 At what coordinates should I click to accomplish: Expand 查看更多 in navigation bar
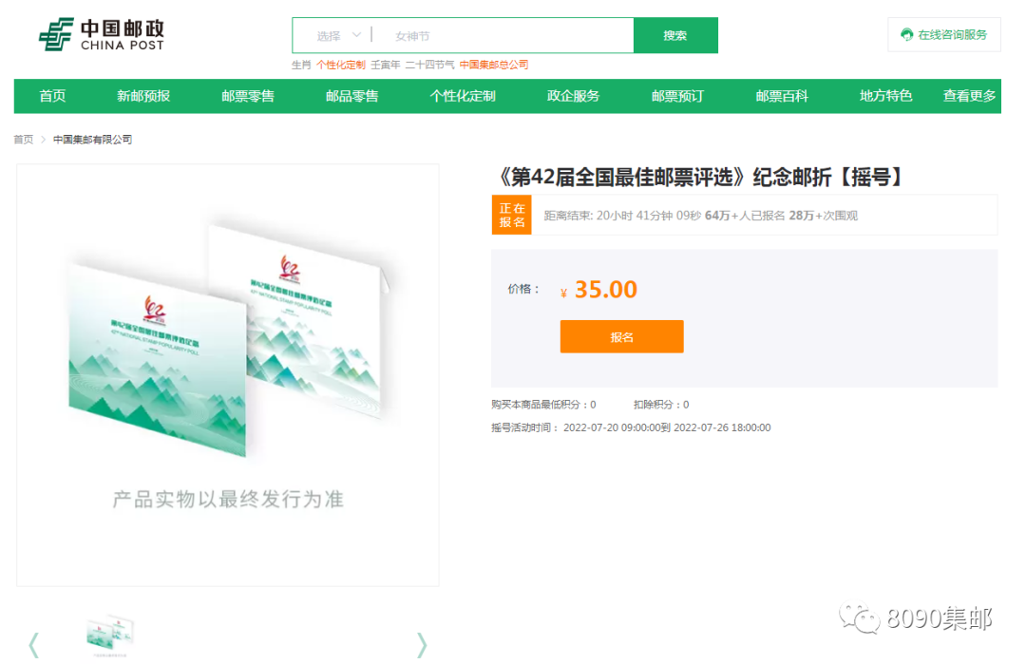tap(969, 96)
